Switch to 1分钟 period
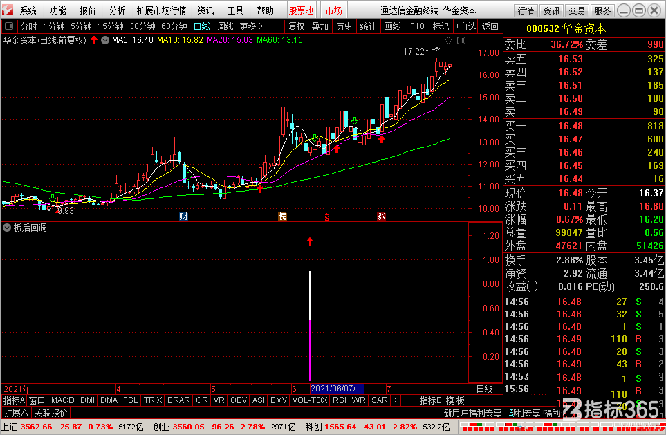Image resolution: width=666 pixels, height=435 pixels. point(55,27)
